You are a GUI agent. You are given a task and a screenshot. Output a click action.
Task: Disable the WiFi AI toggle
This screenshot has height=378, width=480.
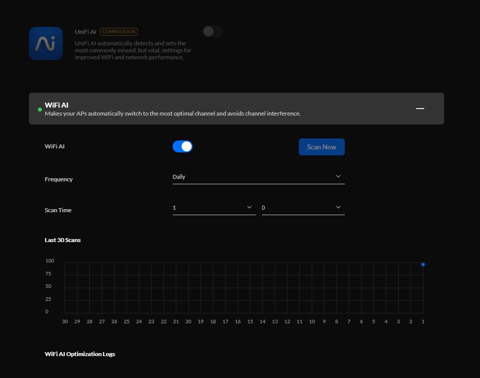(183, 146)
